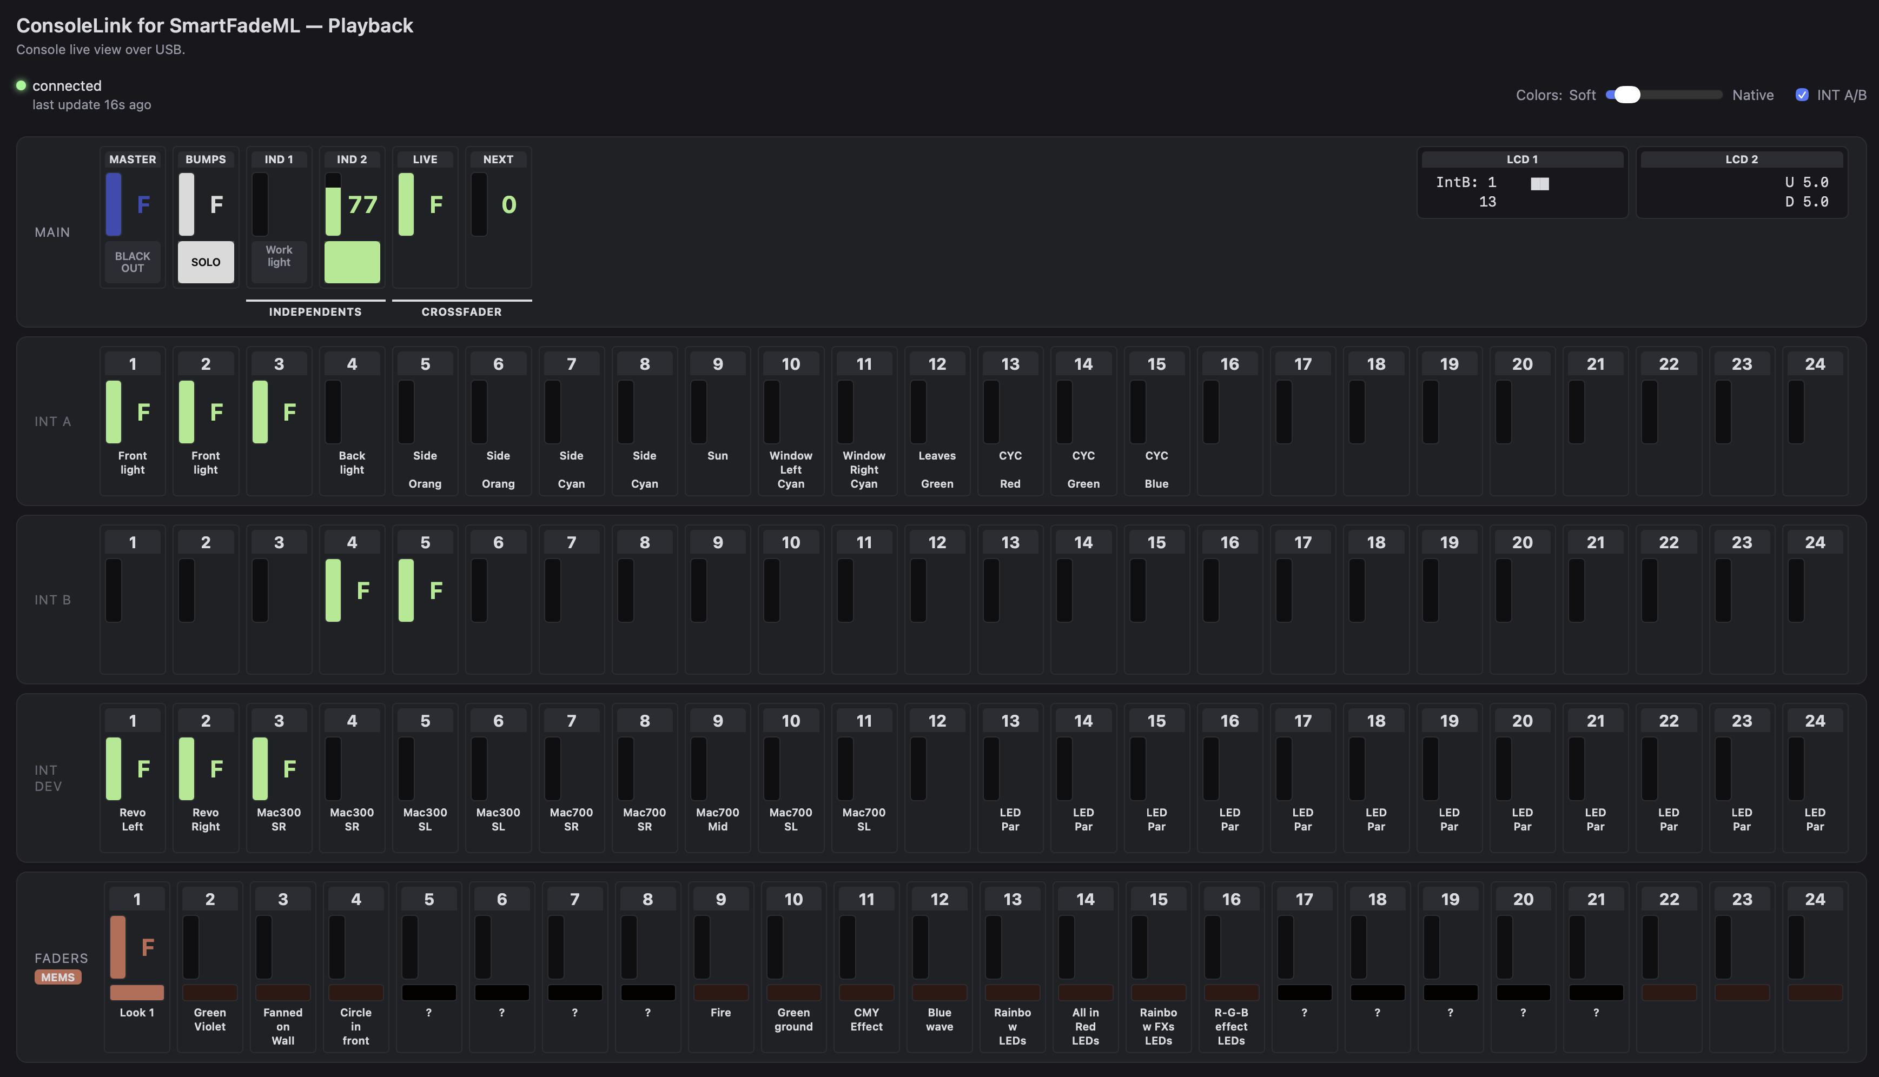Select the LCD 2 display panel

(1742, 183)
